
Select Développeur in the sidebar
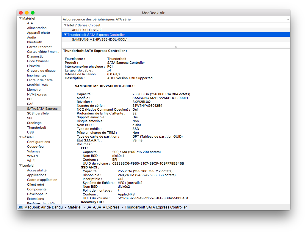[37, 194]
